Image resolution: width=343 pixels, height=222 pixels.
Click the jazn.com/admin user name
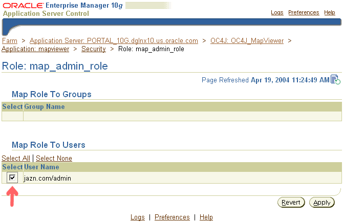48,179
